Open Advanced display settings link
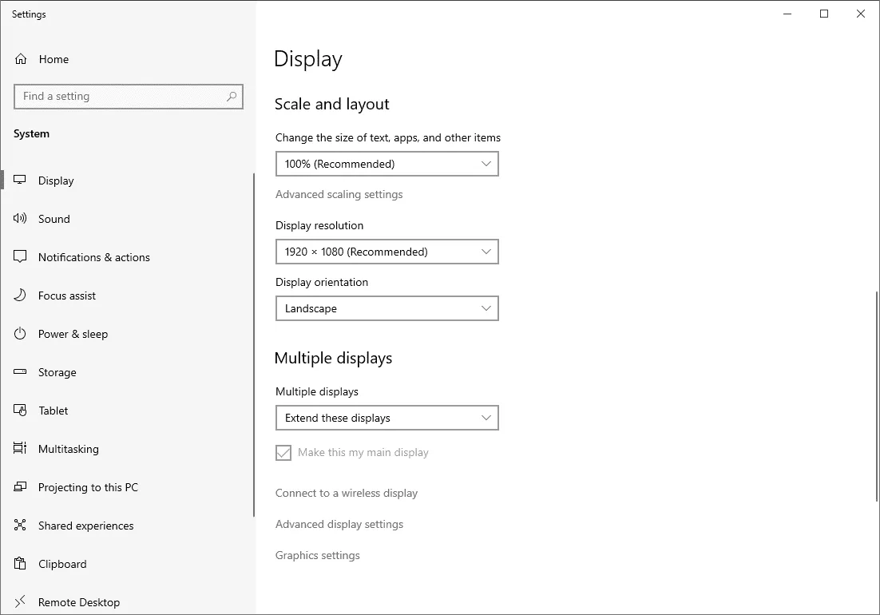 [339, 525]
